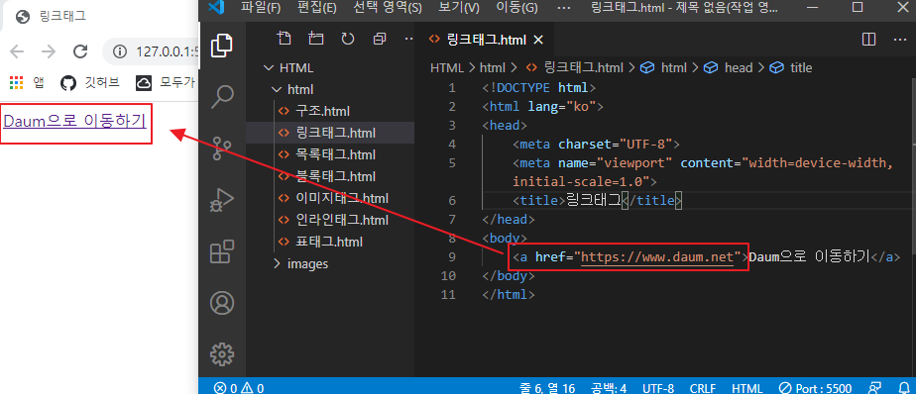Reload the browser page
The height and width of the screenshot is (394, 916).
(80, 51)
